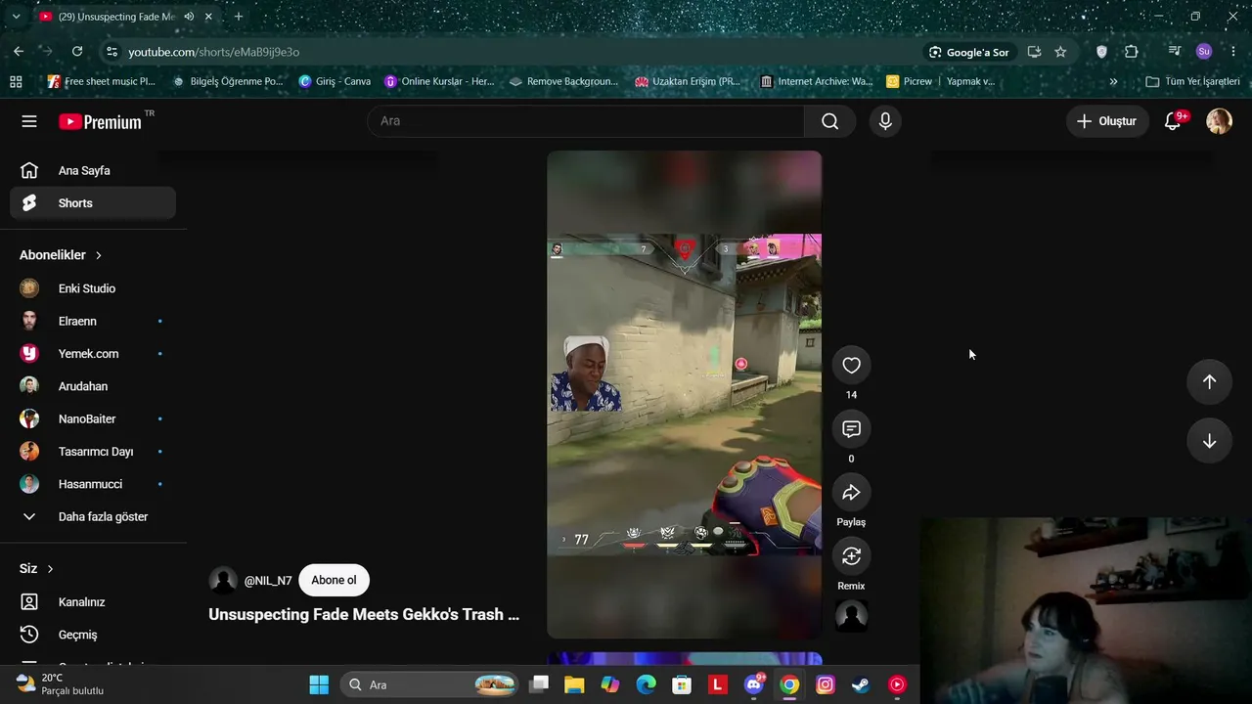The image size is (1252, 704).
Task: Mute the tab via the audio icon
Action: 189,17
